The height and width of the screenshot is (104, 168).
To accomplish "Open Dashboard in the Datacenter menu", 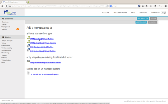I will (6, 22).
